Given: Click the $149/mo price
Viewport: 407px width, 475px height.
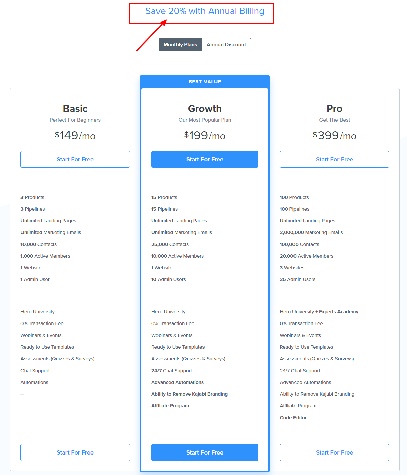Looking at the screenshot, I should (x=75, y=135).
